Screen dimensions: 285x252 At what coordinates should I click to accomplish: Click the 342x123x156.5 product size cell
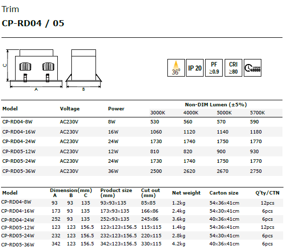(x=119, y=244)
